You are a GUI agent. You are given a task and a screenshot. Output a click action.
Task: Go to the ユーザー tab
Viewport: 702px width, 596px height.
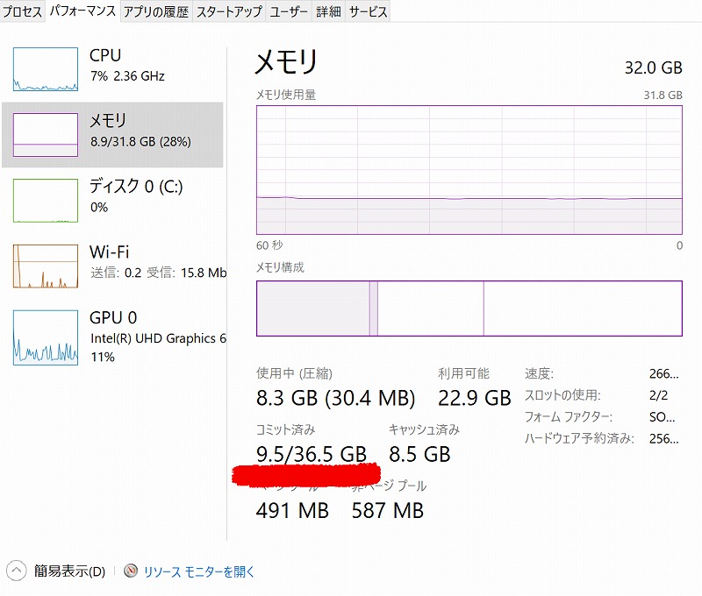click(x=289, y=11)
